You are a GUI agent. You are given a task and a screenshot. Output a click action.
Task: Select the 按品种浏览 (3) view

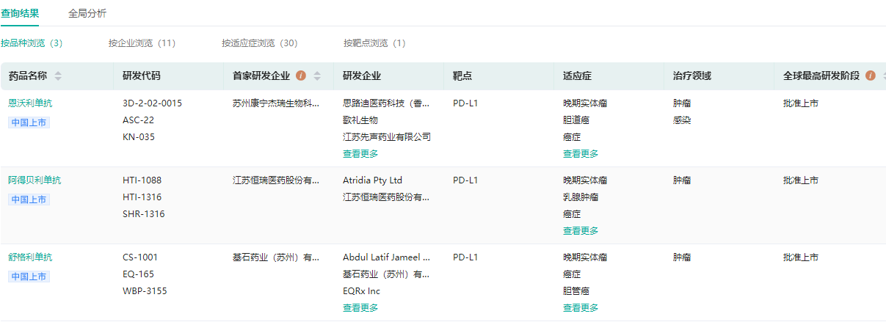click(32, 43)
